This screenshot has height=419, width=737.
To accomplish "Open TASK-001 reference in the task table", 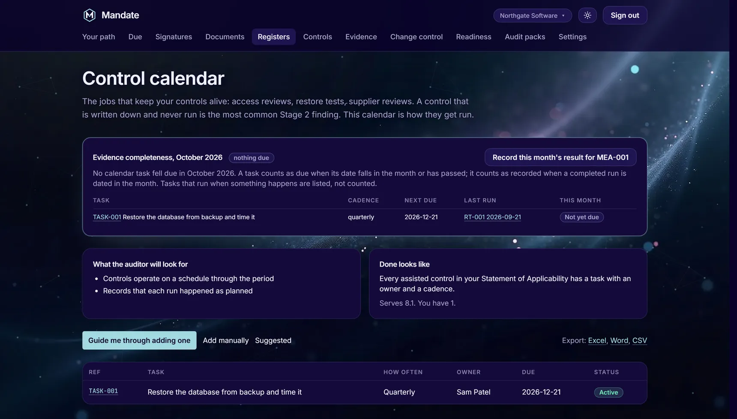I will pos(103,391).
